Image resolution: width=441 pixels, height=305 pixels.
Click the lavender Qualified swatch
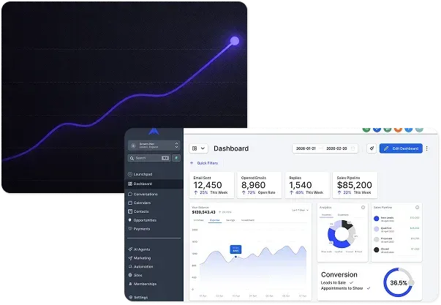[x=377, y=229]
